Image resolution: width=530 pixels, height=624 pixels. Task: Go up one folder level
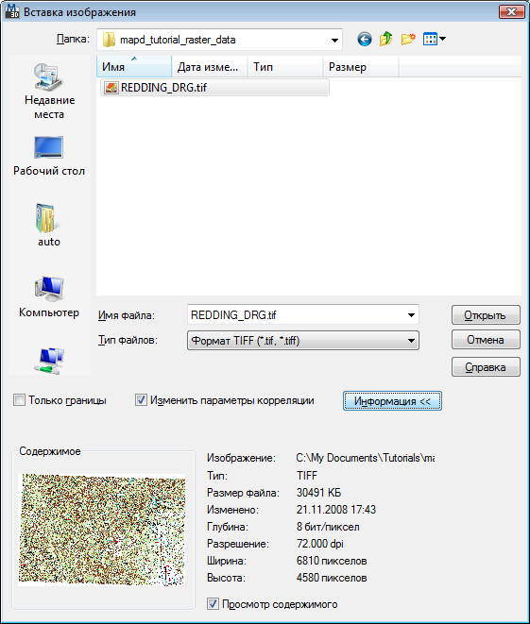click(x=385, y=40)
